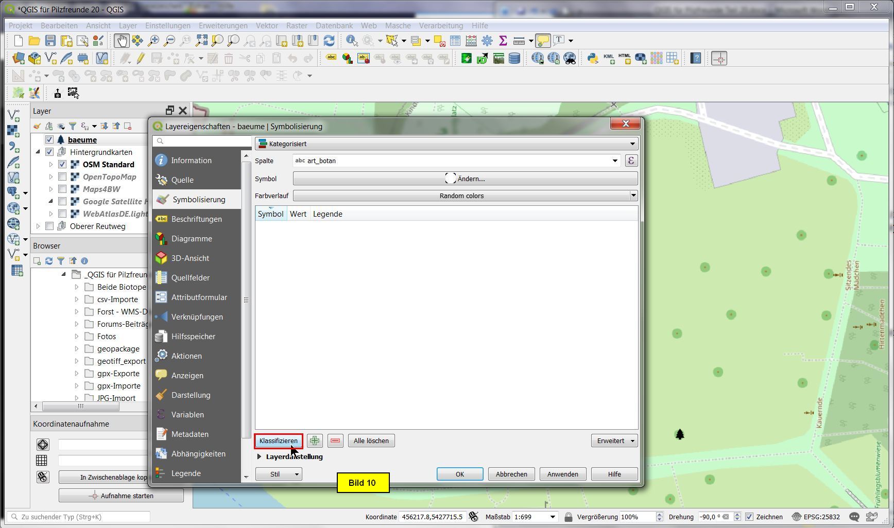Open the Vektor menu
The width and height of the screenshot is (894, 528).
click(x=266, y=26)
